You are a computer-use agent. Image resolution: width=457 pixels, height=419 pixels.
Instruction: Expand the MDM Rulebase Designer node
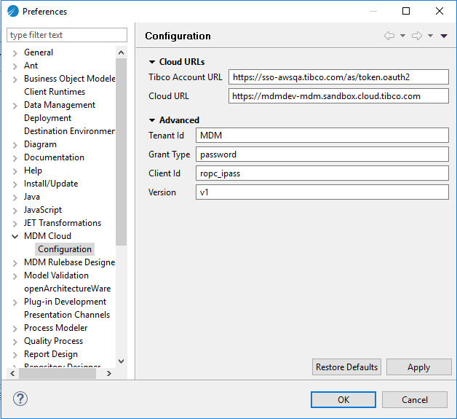click(x=15, y=263)
